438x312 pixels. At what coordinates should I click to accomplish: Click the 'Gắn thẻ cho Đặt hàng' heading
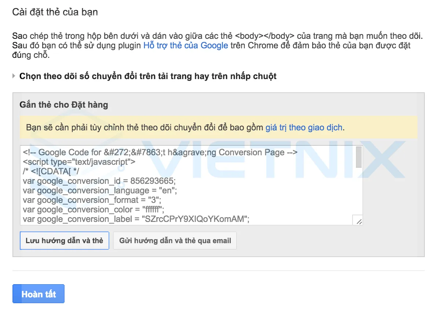[x=64, y=105]
